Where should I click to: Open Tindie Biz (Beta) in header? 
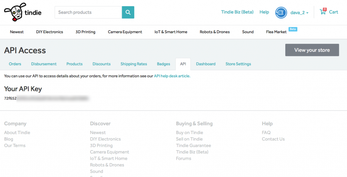pyautogui.click(x=237, y=12)
